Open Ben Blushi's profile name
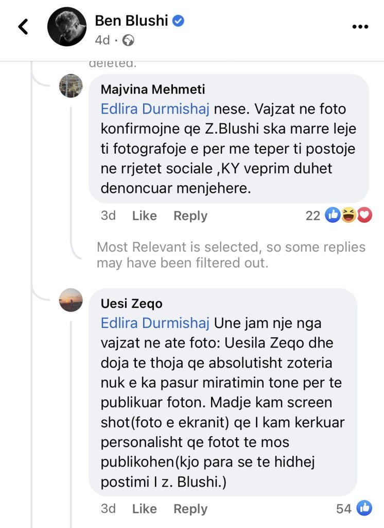The height and width of the screenshot is (528, 384). (x=131, y=21)
